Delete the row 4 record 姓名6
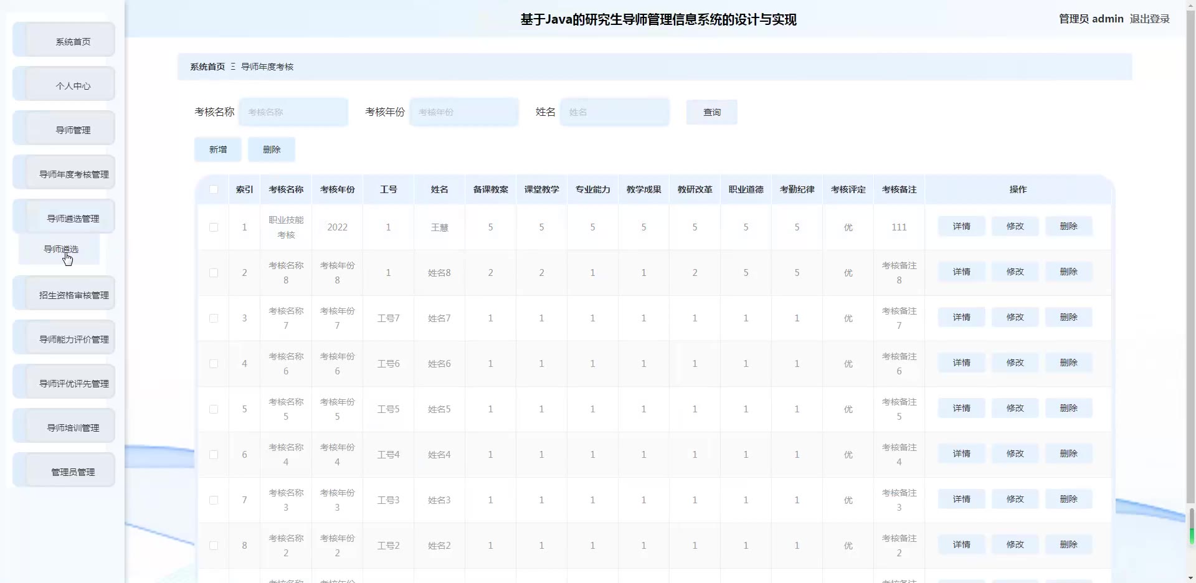Image resolution: width=1196 pixels, height=583 pixels. (x=1068, y=363)
